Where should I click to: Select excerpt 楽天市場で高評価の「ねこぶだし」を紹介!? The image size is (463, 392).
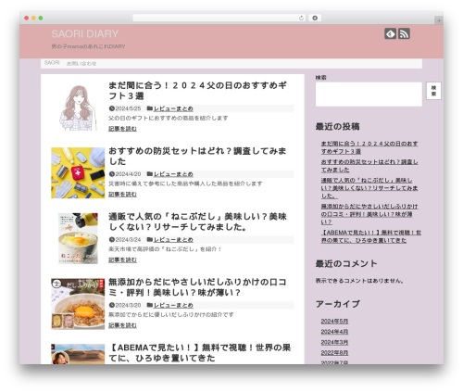165,249
